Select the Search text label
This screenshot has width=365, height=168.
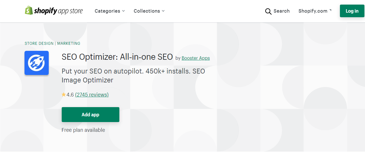(281, 11)
